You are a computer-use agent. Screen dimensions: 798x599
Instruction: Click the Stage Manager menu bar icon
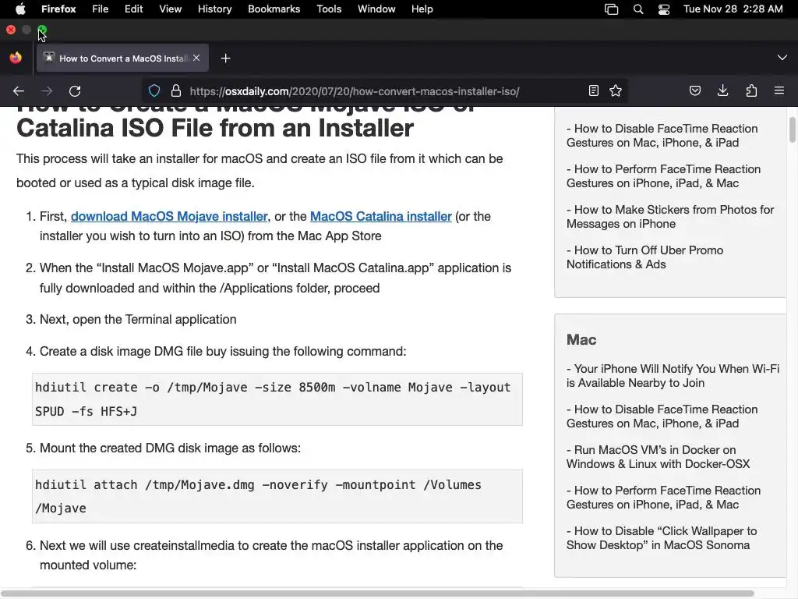pos(611,9)
